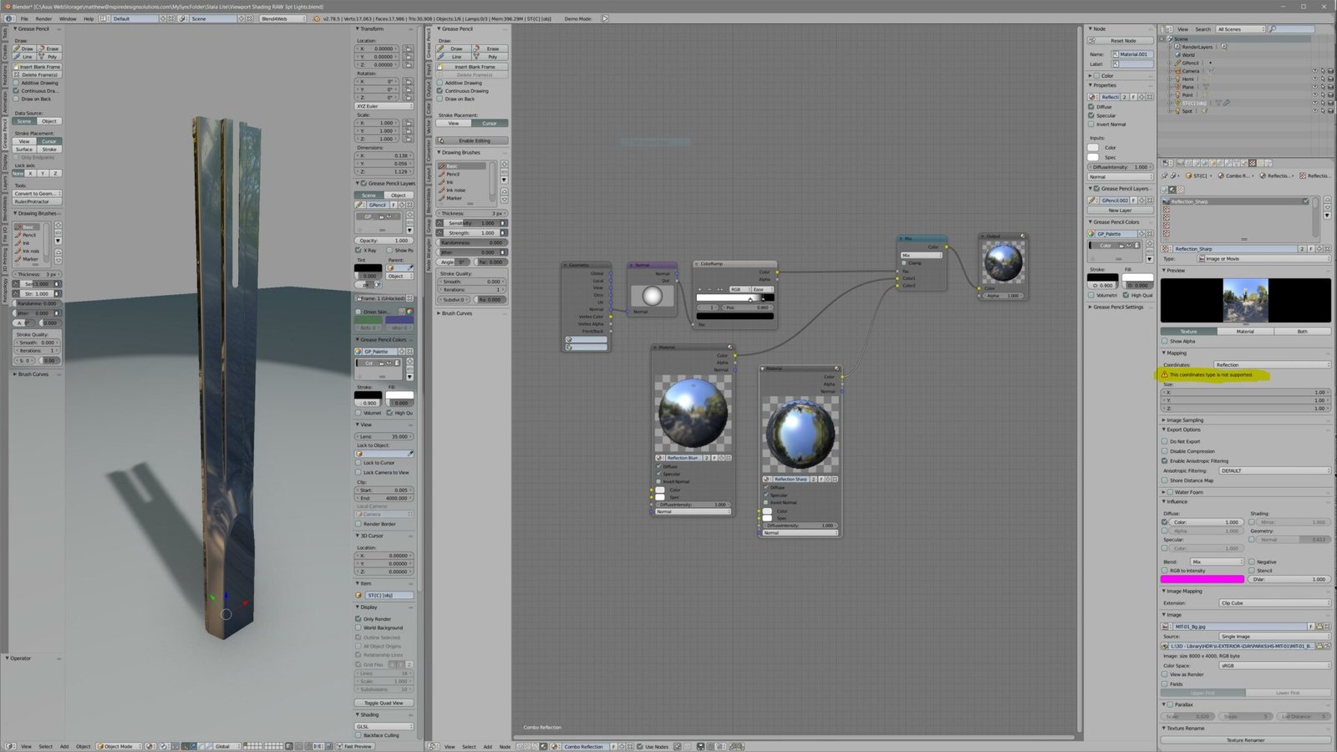1337x752 pixels.
Task: Select the Camera object icon in outliner
Action: point(1177,71)
